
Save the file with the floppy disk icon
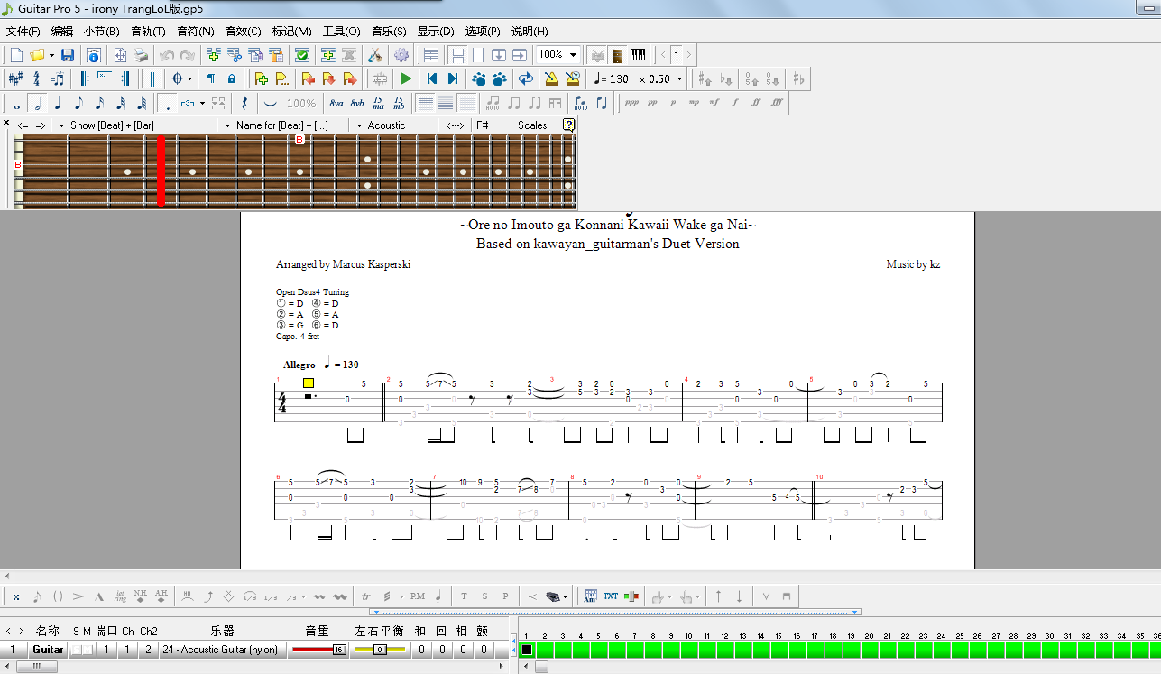(x=68, y=55)
